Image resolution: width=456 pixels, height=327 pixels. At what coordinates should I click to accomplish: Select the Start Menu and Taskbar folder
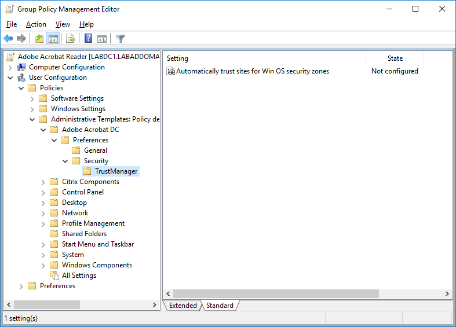(97, 244)
